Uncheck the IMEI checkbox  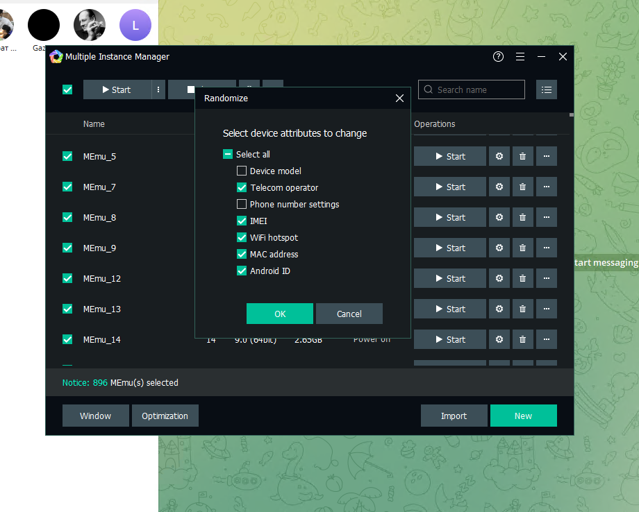(242, 221)
